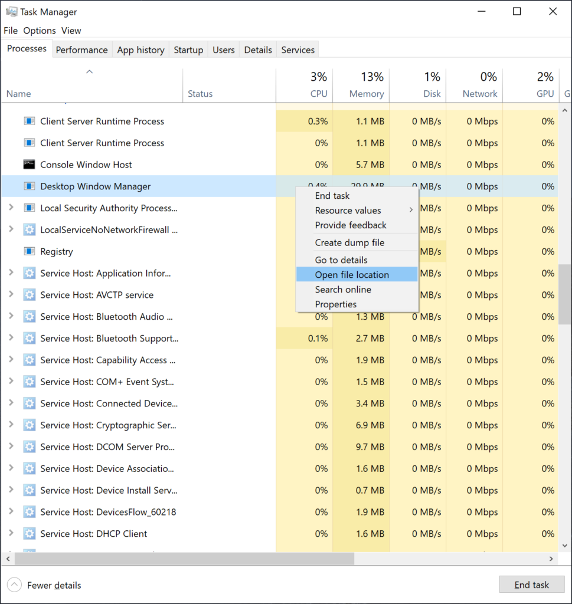Click the Desktop Window Manager process icon

tap(30, 186)
